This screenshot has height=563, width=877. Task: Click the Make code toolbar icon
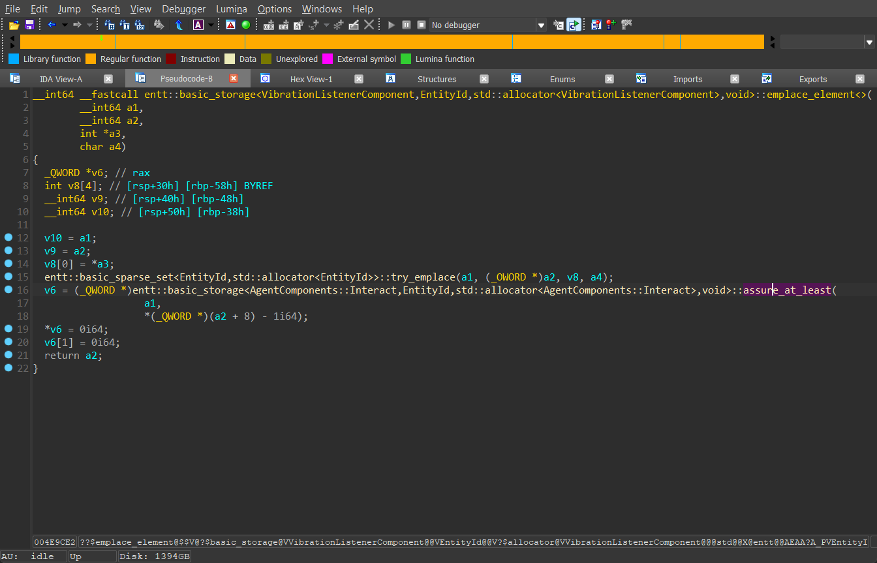(x=268, y=25)
